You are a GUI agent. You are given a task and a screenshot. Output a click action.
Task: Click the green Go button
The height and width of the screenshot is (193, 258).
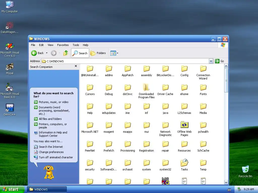219,61
